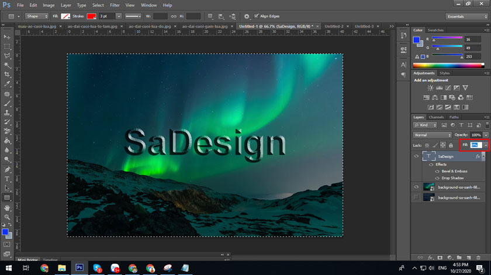Hide the SaDesign text layer
This screenshot has height=275, width=491.
pyautogui.click(x=416, y=156)
